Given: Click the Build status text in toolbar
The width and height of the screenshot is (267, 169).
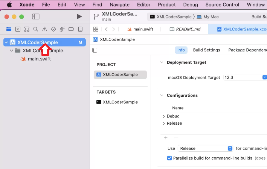Looking at the screenshot, I should tap(259, 17).
